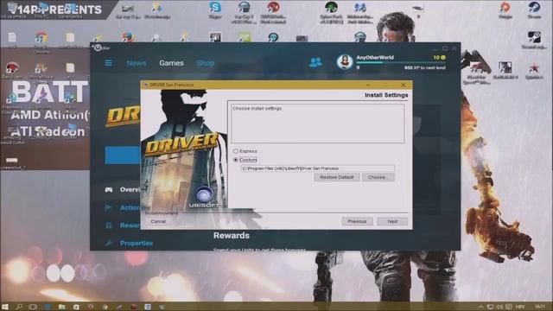Minimize the Driver installer dialog

click(x=368, y=85)
